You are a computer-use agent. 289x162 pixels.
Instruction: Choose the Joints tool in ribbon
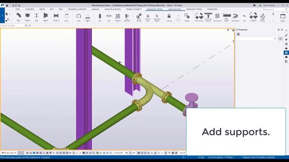coord(37,17)
